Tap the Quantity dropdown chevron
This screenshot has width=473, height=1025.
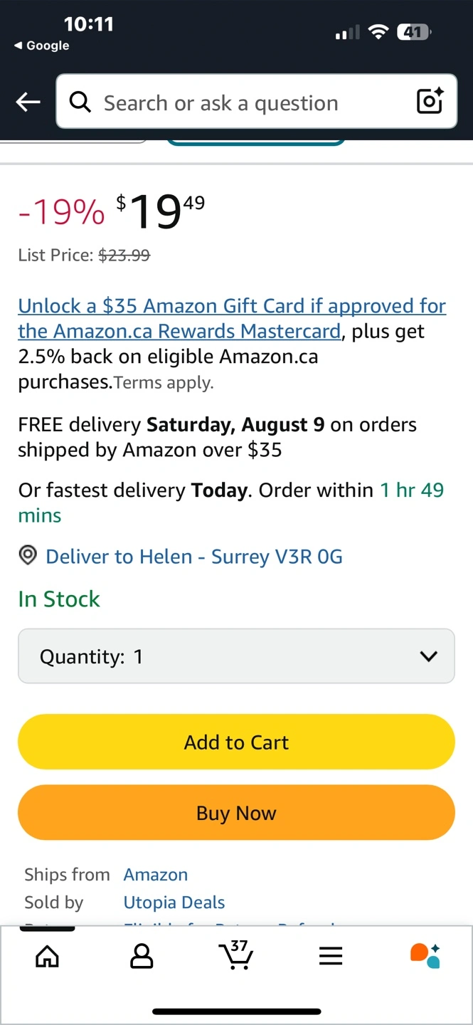pyautogui.click(x=428, y=656)
